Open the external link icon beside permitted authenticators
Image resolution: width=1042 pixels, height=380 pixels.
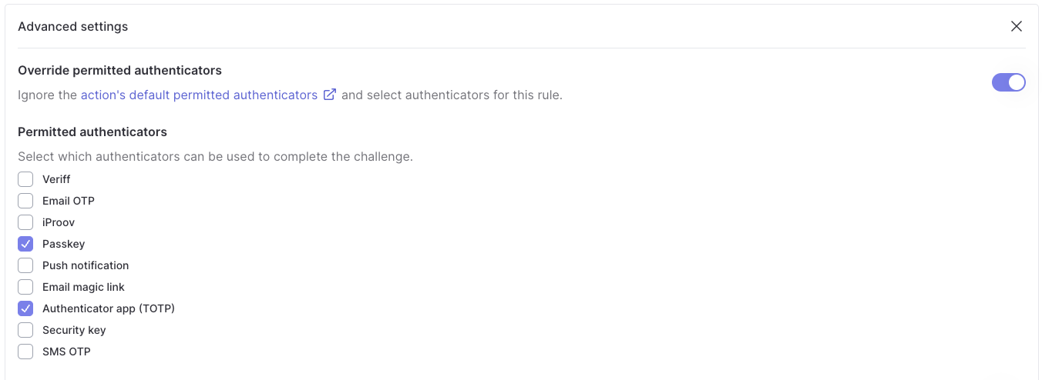(329, 95)
